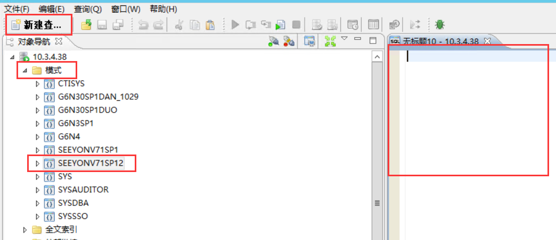The image size is (556, 240).
Task: Click the Save disk icon
Action: click(x=102, y=25)
